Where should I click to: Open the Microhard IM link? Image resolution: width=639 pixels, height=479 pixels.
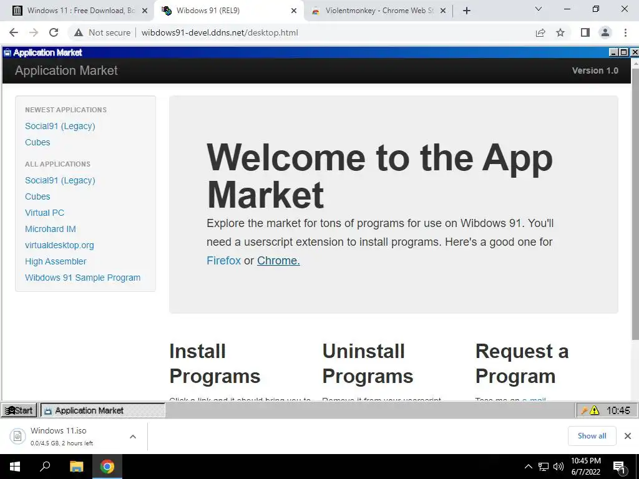pyautogui.click(x=51, y=230)
